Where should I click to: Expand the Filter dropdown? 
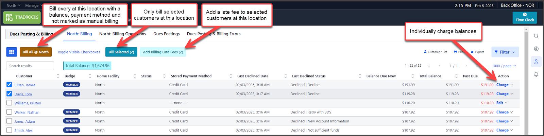pos(505,52)
